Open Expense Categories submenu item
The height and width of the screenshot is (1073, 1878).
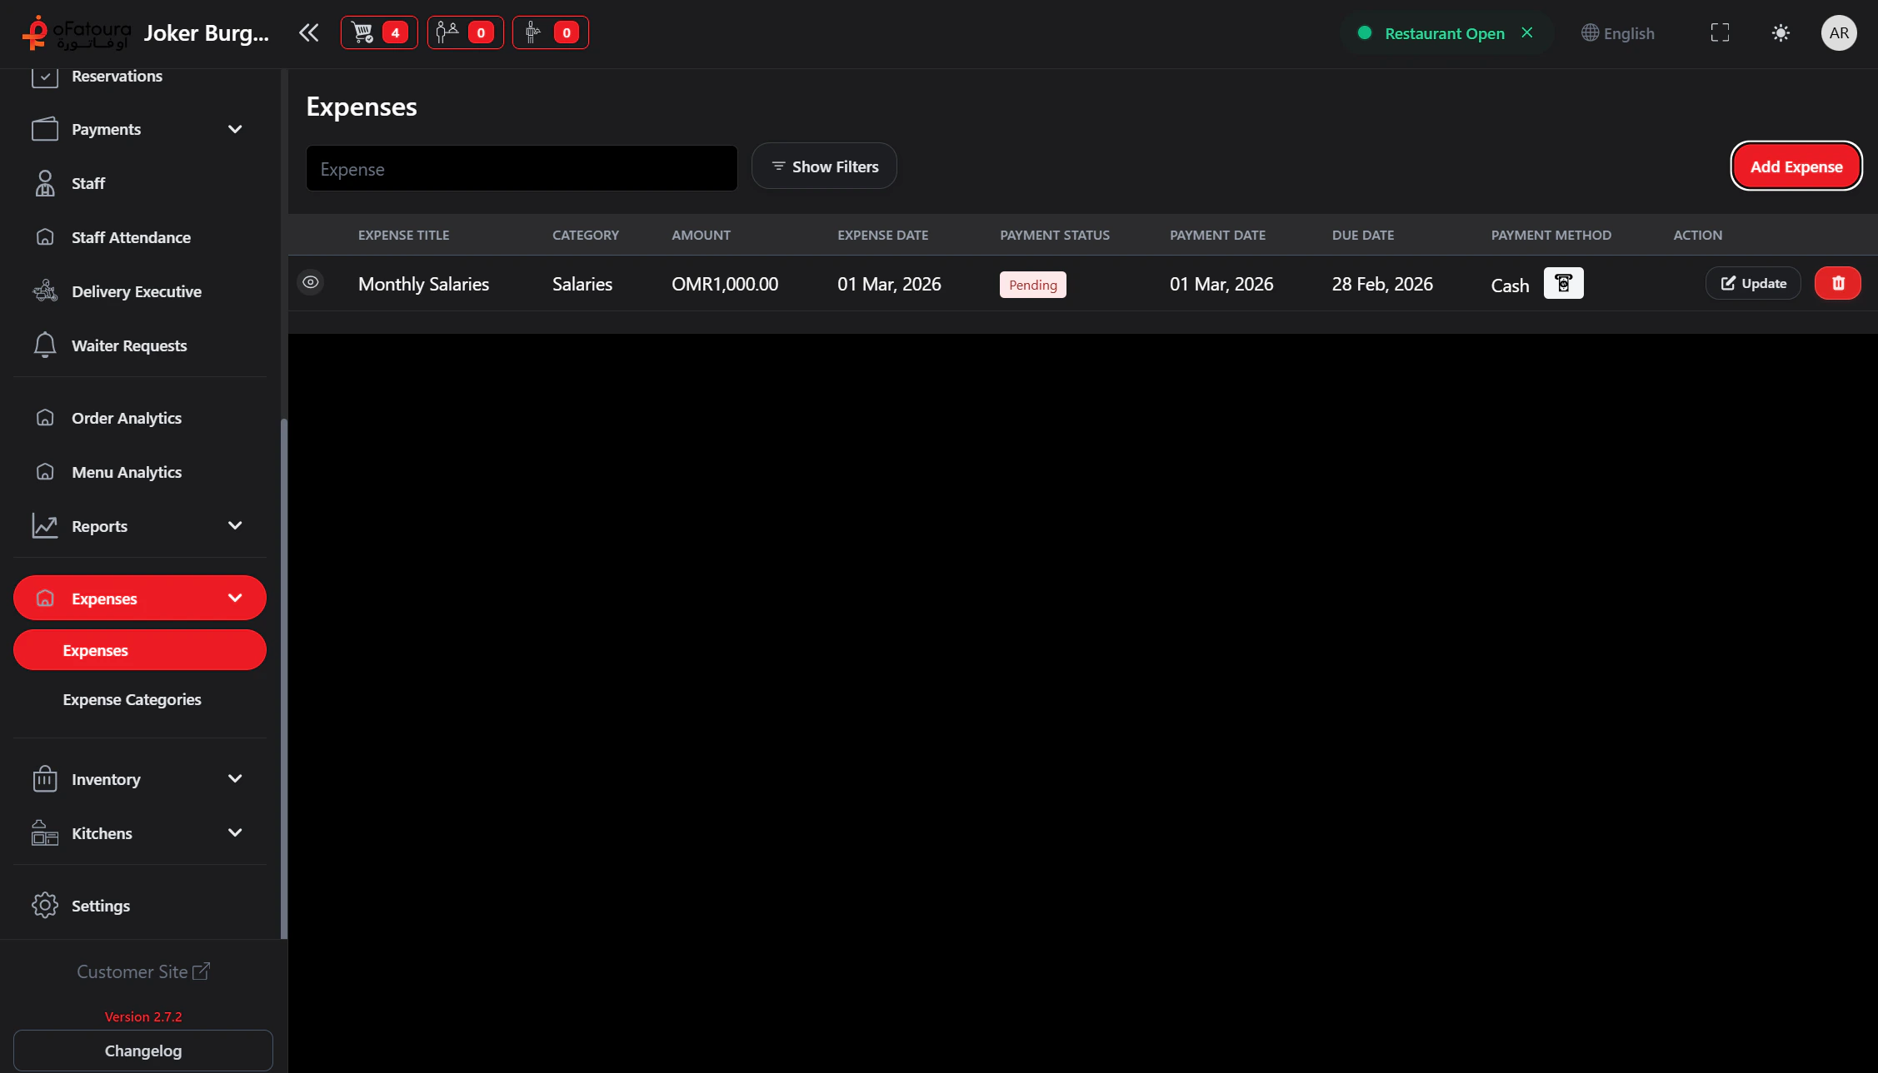(132, 699)
